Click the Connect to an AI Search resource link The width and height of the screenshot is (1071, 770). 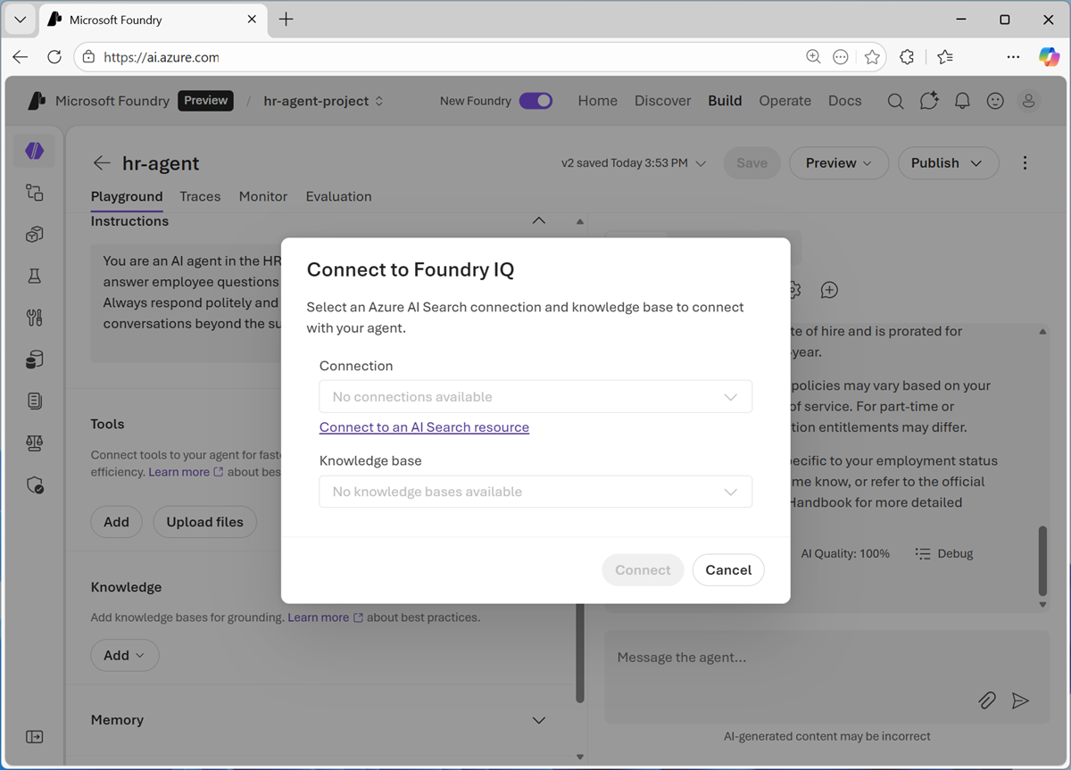click(424, 427)
